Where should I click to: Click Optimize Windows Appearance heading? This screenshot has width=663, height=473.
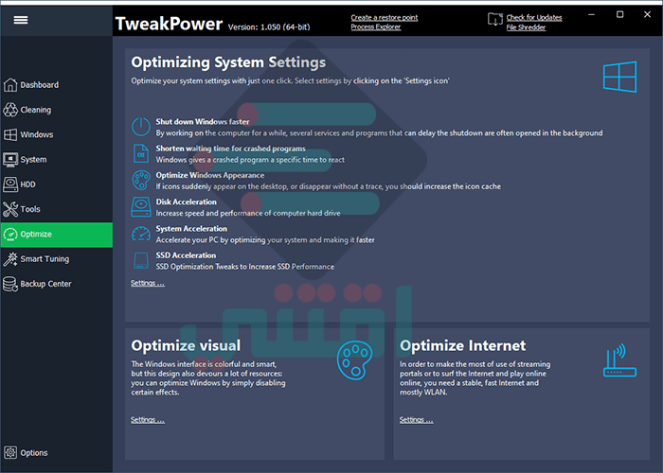click(x=209, y=175)
